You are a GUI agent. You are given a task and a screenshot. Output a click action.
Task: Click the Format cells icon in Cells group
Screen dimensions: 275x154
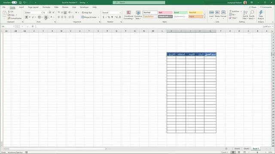223,12
